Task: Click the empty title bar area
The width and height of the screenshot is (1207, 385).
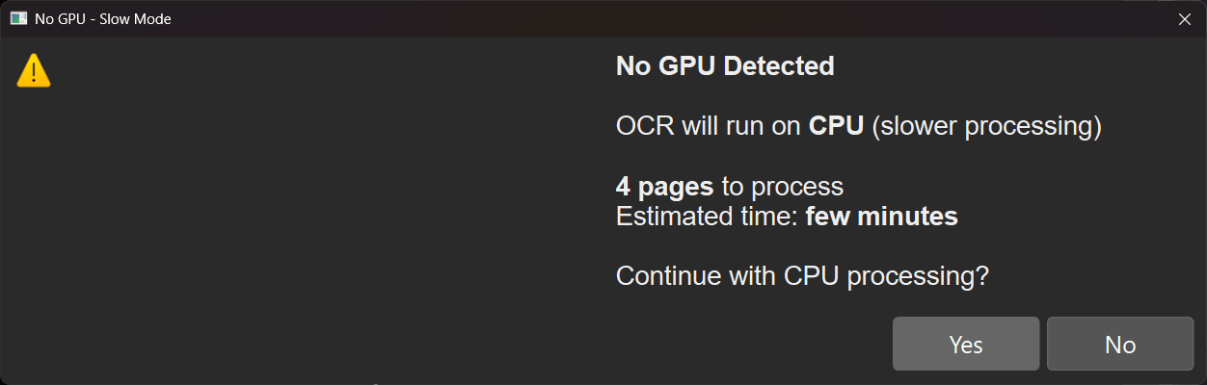Action: [x=627, y=19]
